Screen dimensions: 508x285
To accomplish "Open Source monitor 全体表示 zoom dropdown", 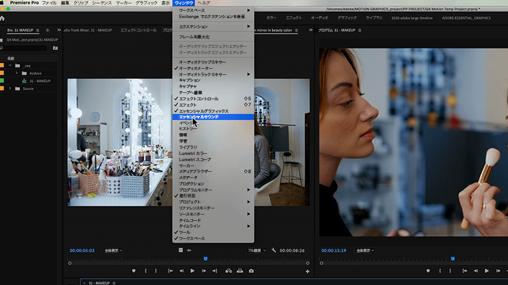I will coord(113,251).
